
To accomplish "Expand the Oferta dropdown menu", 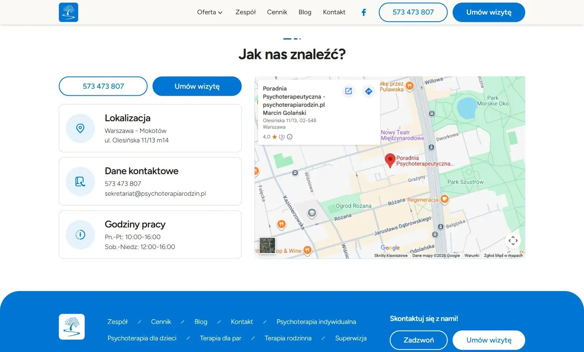I will coord(210,12).
